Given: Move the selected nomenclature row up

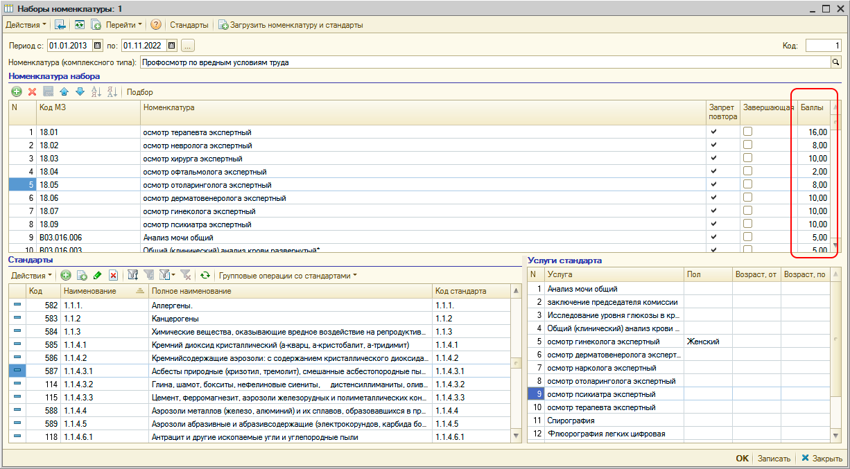Looking at the screenshot, I should click(x=64, y=91).
